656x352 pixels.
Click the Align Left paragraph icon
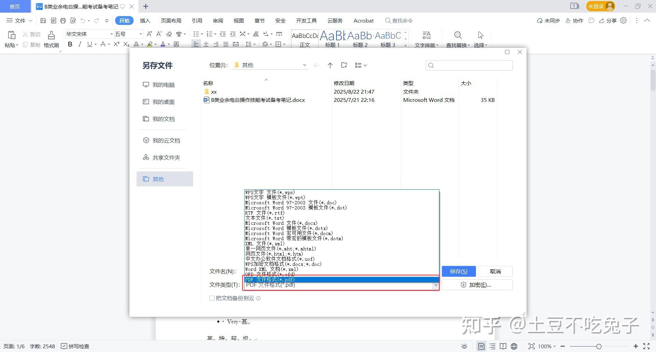[196, 44]
